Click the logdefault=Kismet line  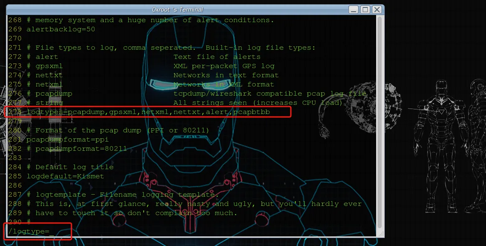click(x=65, y=176)
